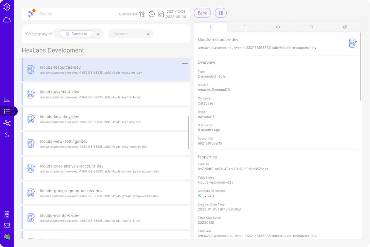This screenshot has height=247, width=370.
Task: Click the Table Id value 8c725df6
Action: (233, 169)
